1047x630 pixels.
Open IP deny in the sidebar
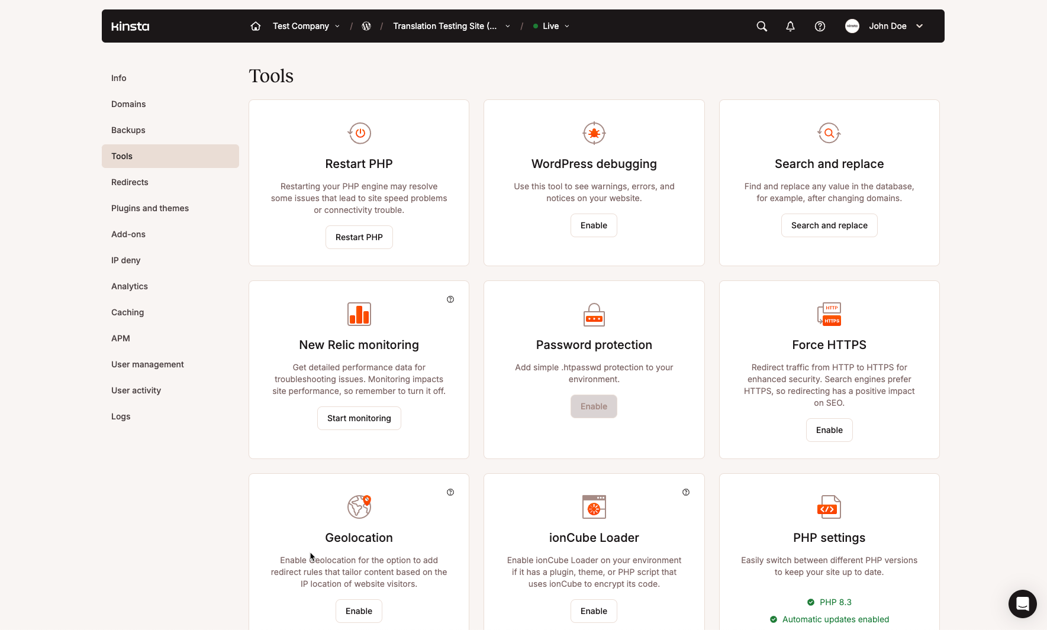170,260
